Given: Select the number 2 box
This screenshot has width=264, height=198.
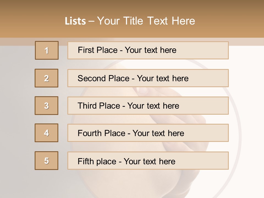Looking at the screenshot, I should (46, 78).
